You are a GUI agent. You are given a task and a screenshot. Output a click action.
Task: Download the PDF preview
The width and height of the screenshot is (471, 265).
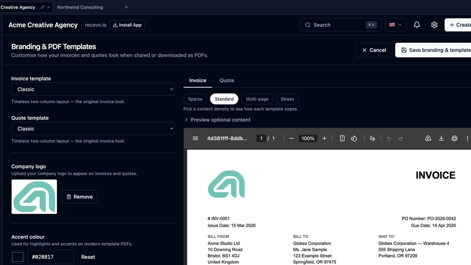point(441,138)
